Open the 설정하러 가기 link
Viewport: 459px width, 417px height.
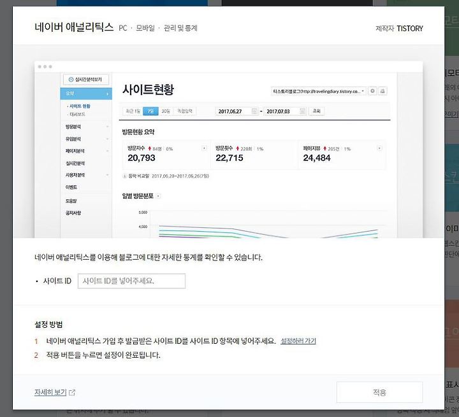click(298, 341)
